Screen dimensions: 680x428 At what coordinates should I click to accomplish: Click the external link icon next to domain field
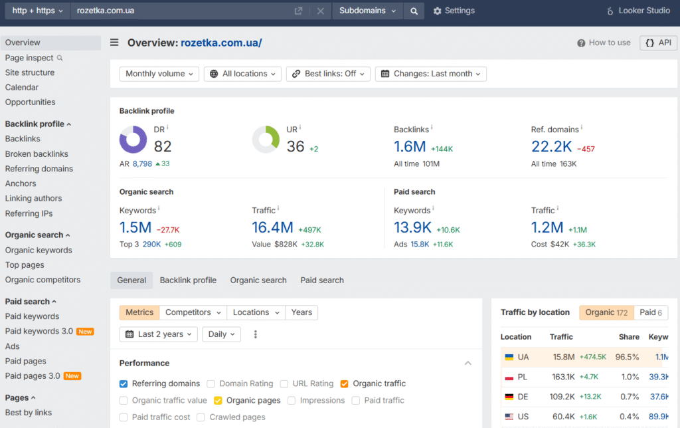(297, 11)
